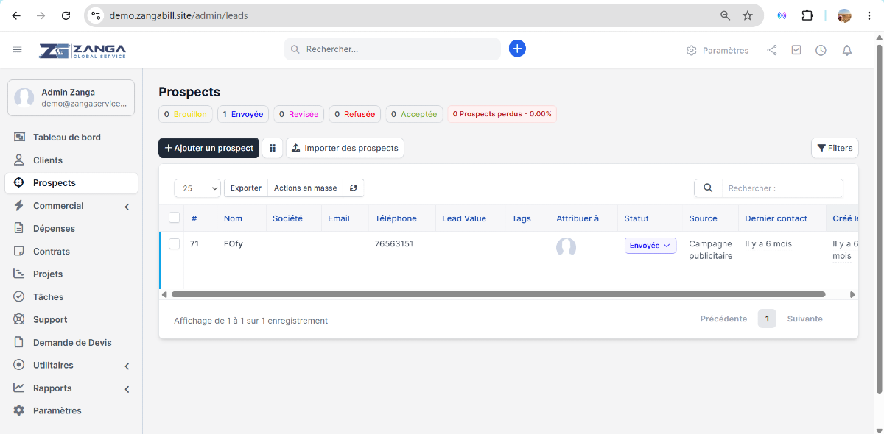Click Prospects perdus badge
This screenshot has width=884, height=434.
click(502, 114)
